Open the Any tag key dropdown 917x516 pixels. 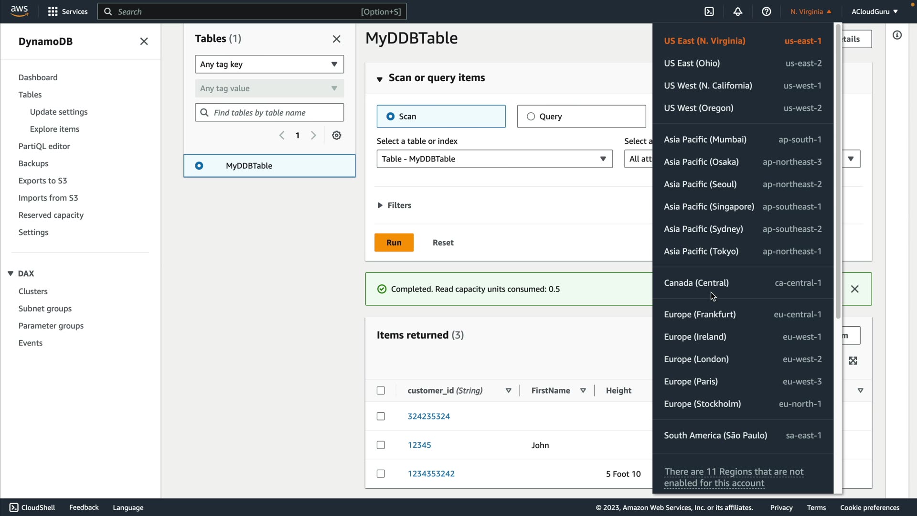pos(269,64)
